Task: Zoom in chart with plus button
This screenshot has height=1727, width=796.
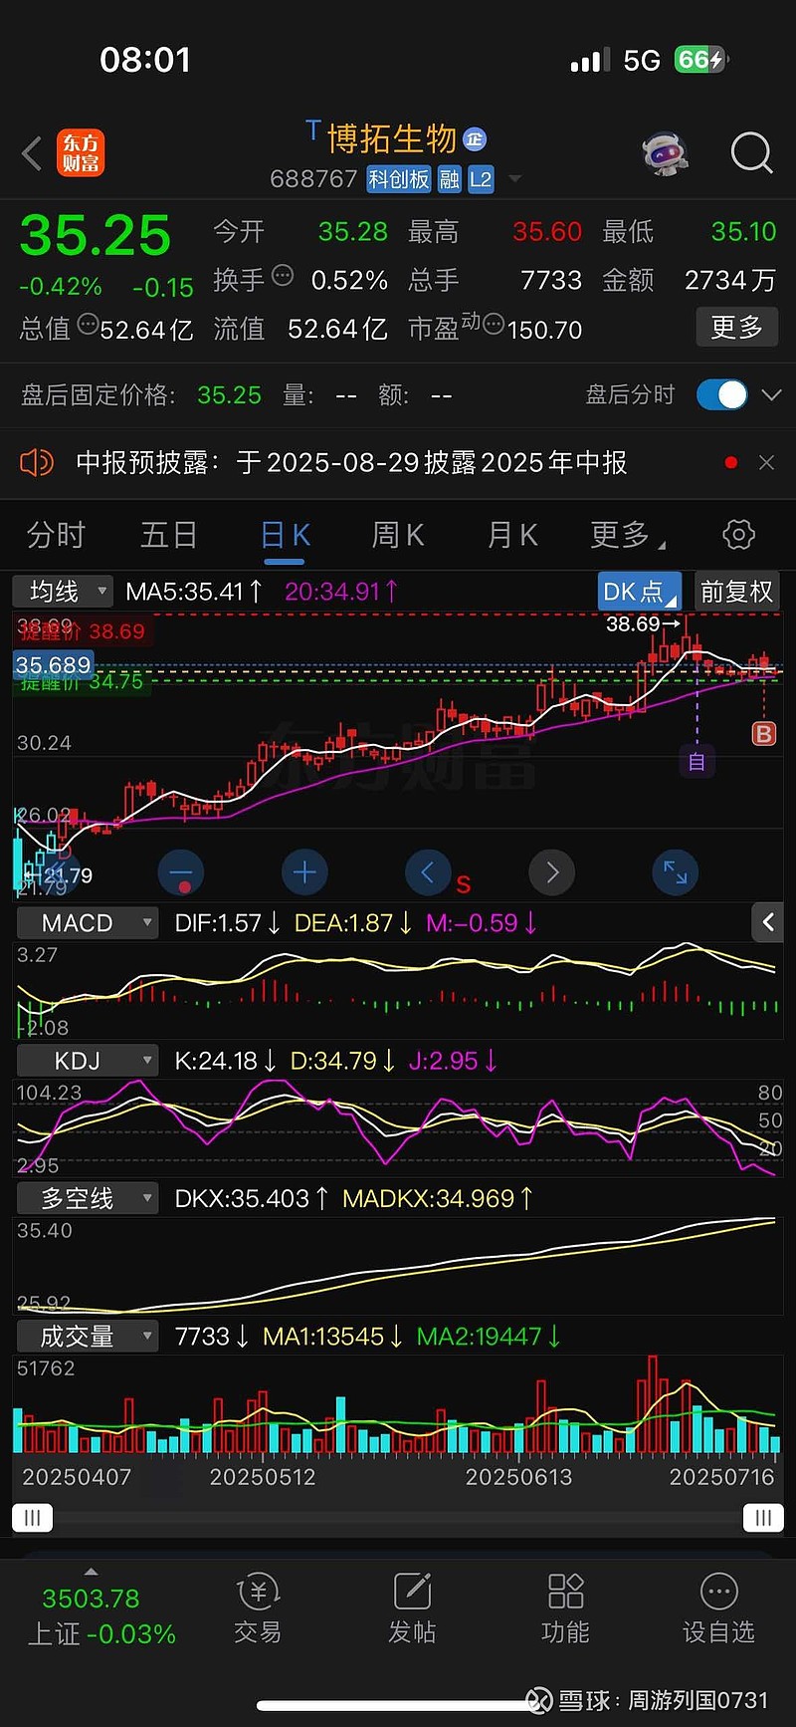Action: [304, 873]
